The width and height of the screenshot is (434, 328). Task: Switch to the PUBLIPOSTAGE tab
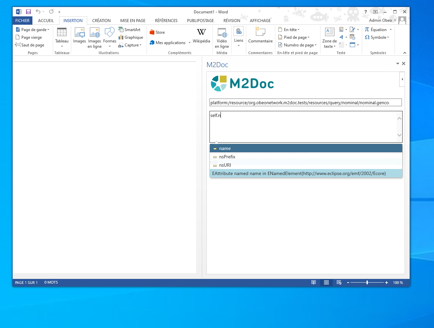[200, 20]
